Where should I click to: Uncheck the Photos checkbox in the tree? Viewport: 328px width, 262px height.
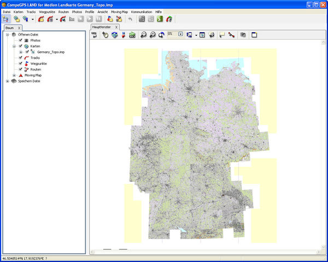click(x=20, y=40)
